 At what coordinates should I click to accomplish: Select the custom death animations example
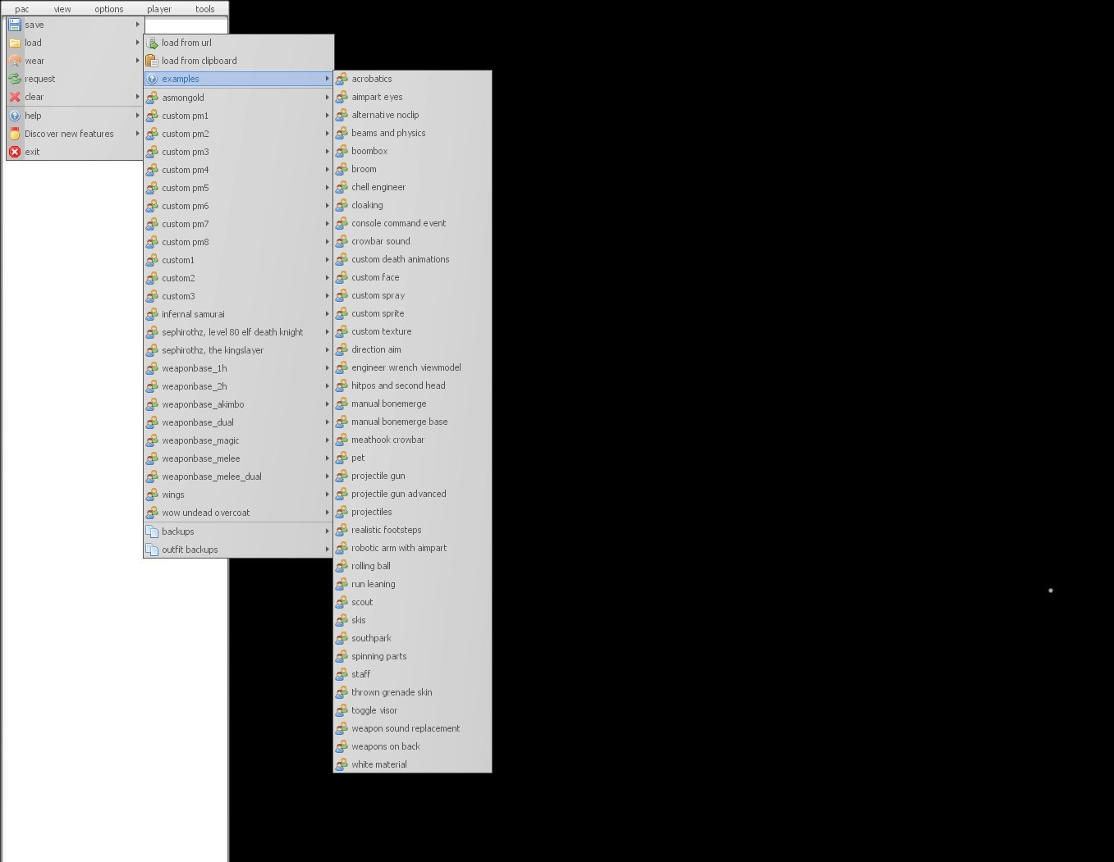coord(412,259)
